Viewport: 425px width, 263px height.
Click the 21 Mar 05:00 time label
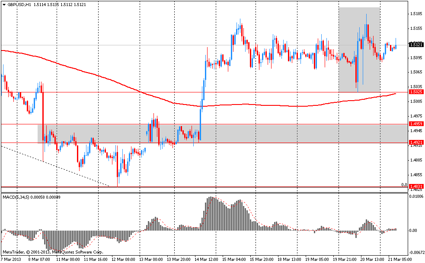click(399, 260)
